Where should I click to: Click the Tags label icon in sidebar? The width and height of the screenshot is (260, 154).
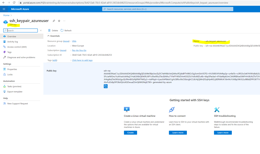[x=5, y=52]
